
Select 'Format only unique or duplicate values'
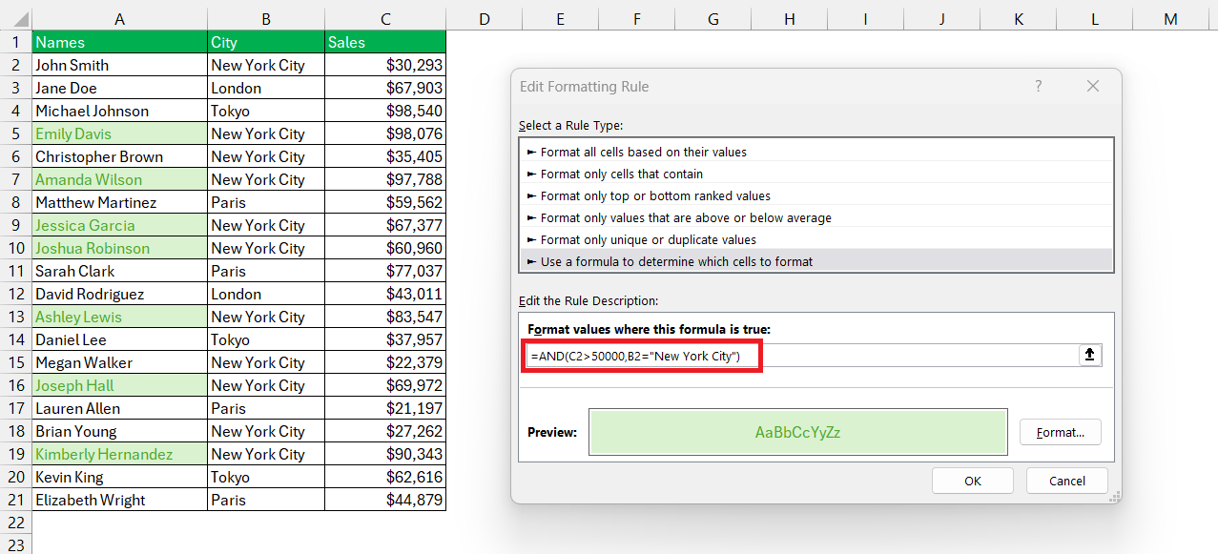coord(817,239)
